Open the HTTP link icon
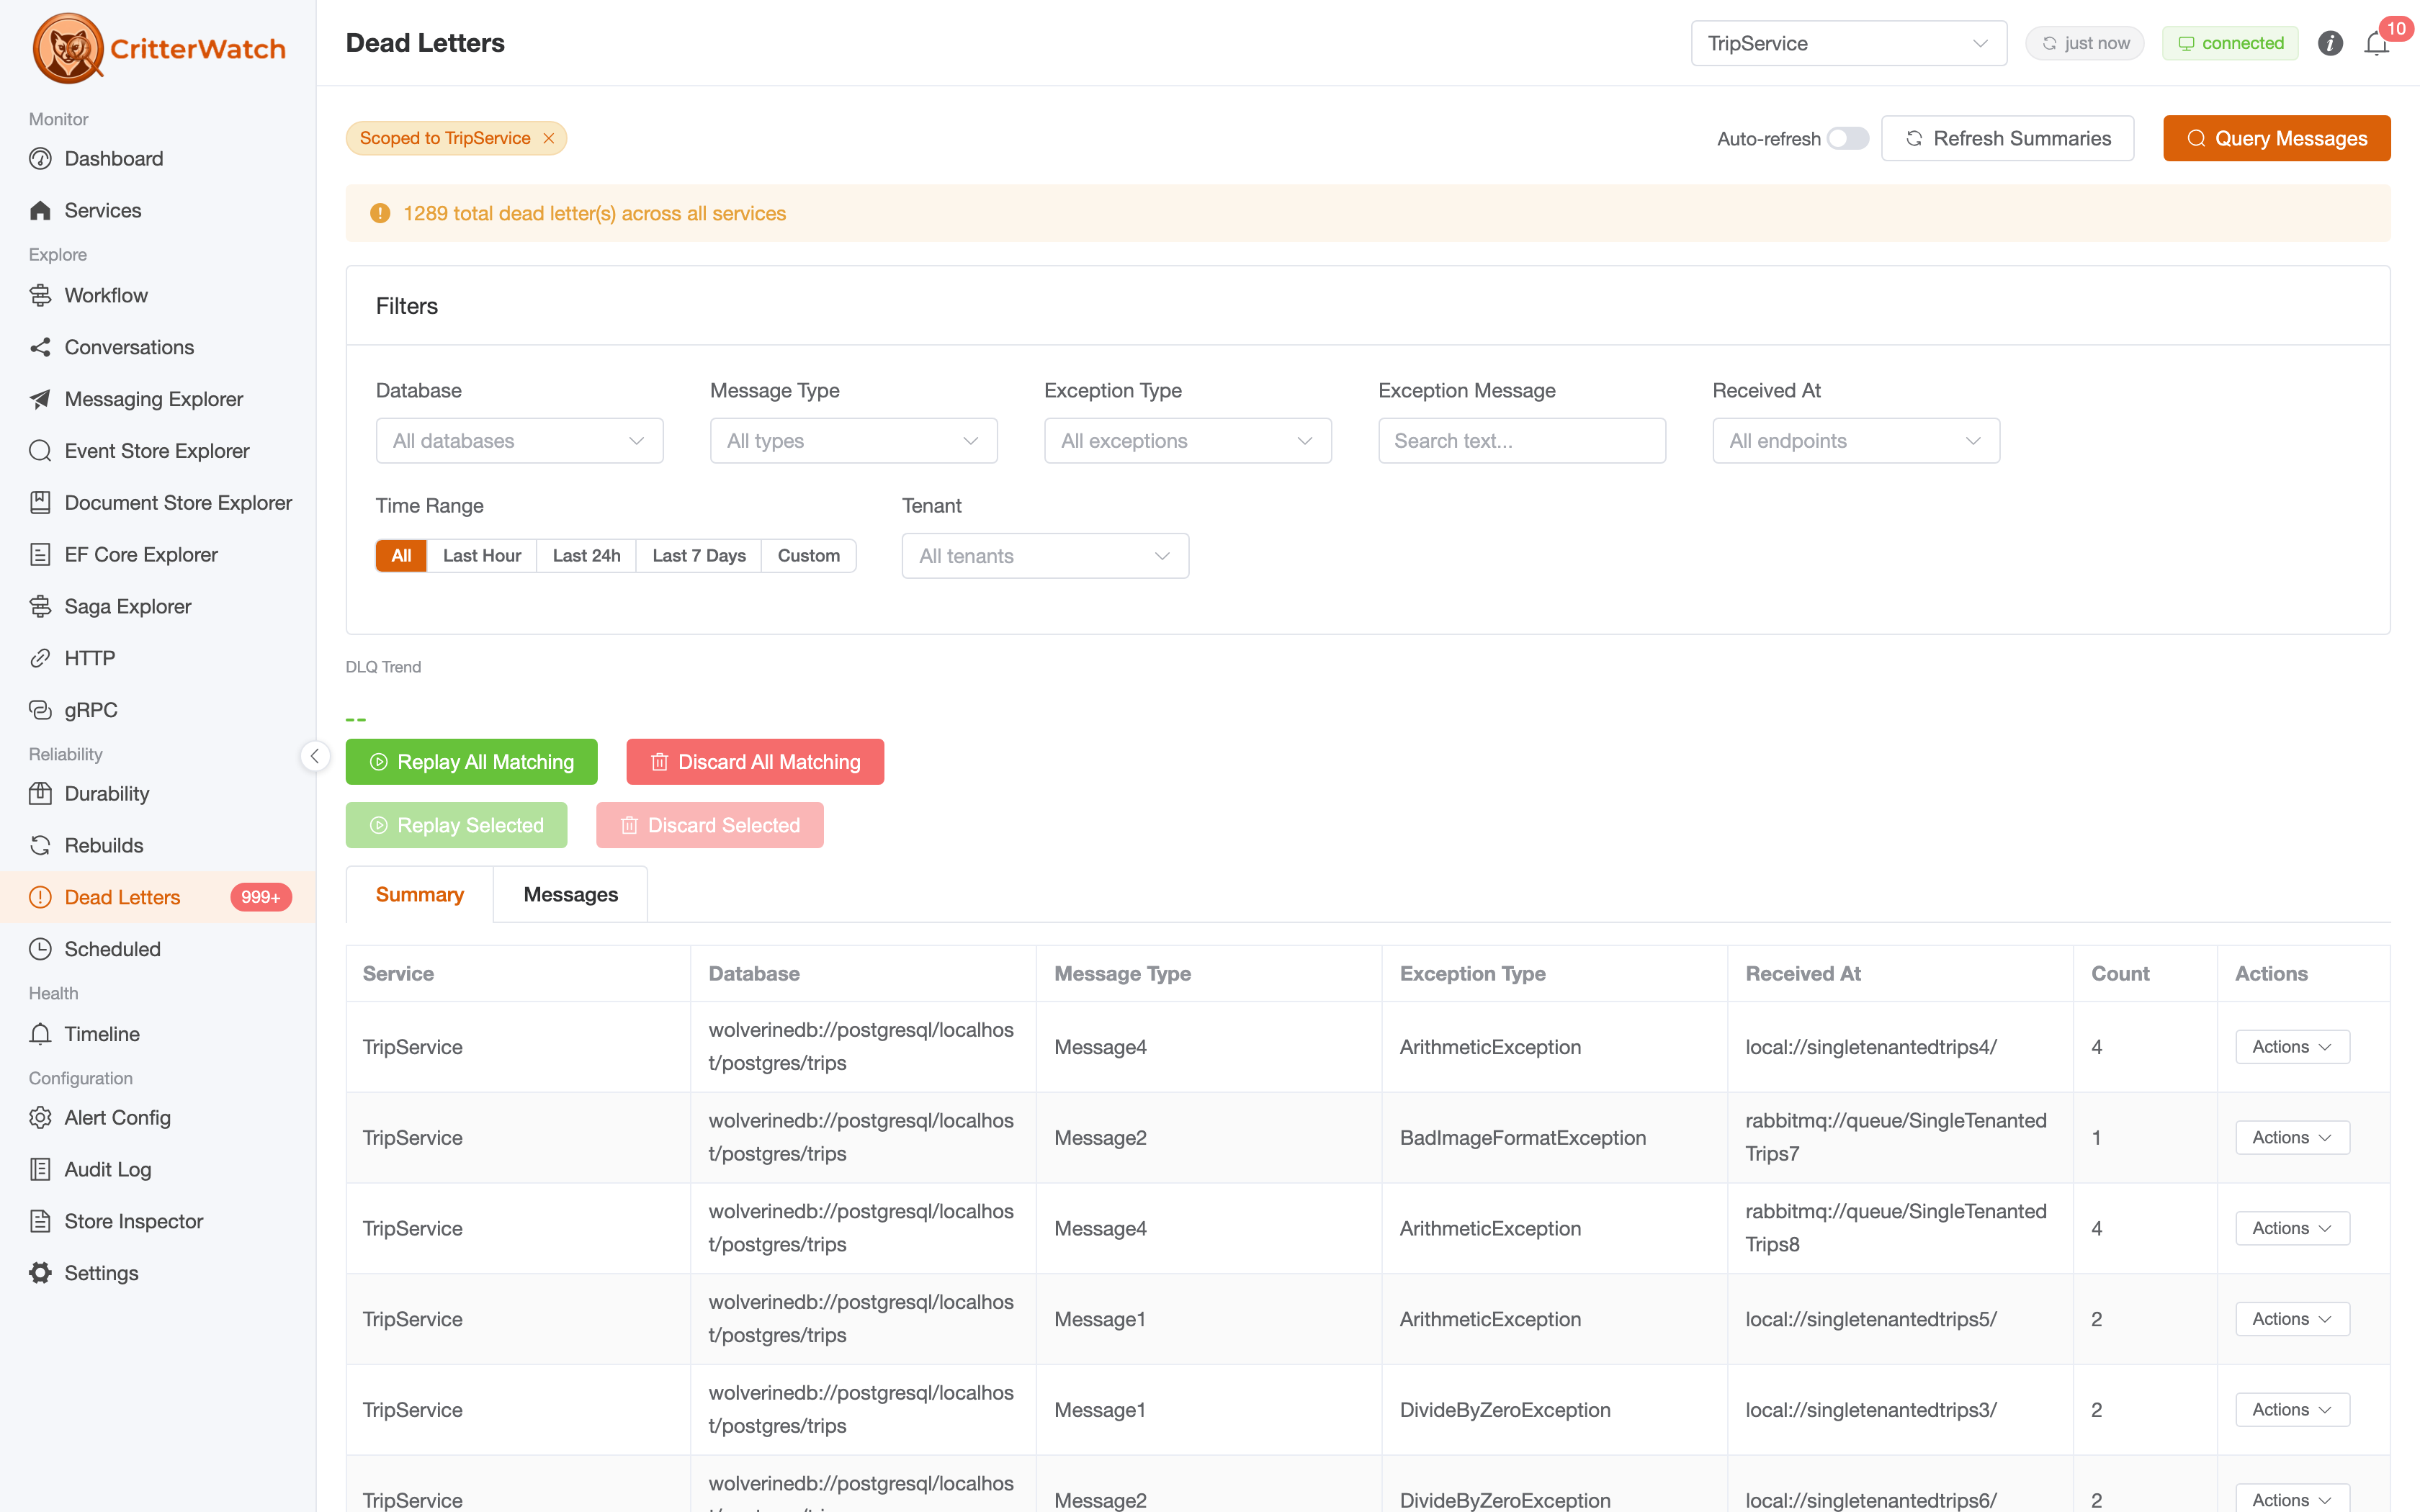 click(x=40, y=658)
